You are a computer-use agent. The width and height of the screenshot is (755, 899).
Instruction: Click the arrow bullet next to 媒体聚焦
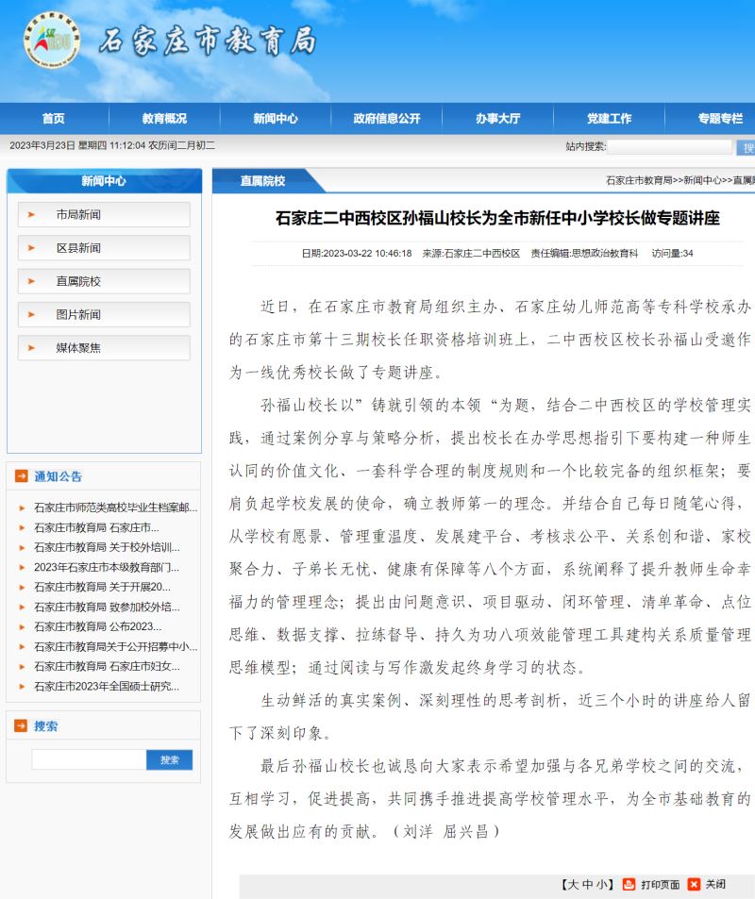click(31, 348)
